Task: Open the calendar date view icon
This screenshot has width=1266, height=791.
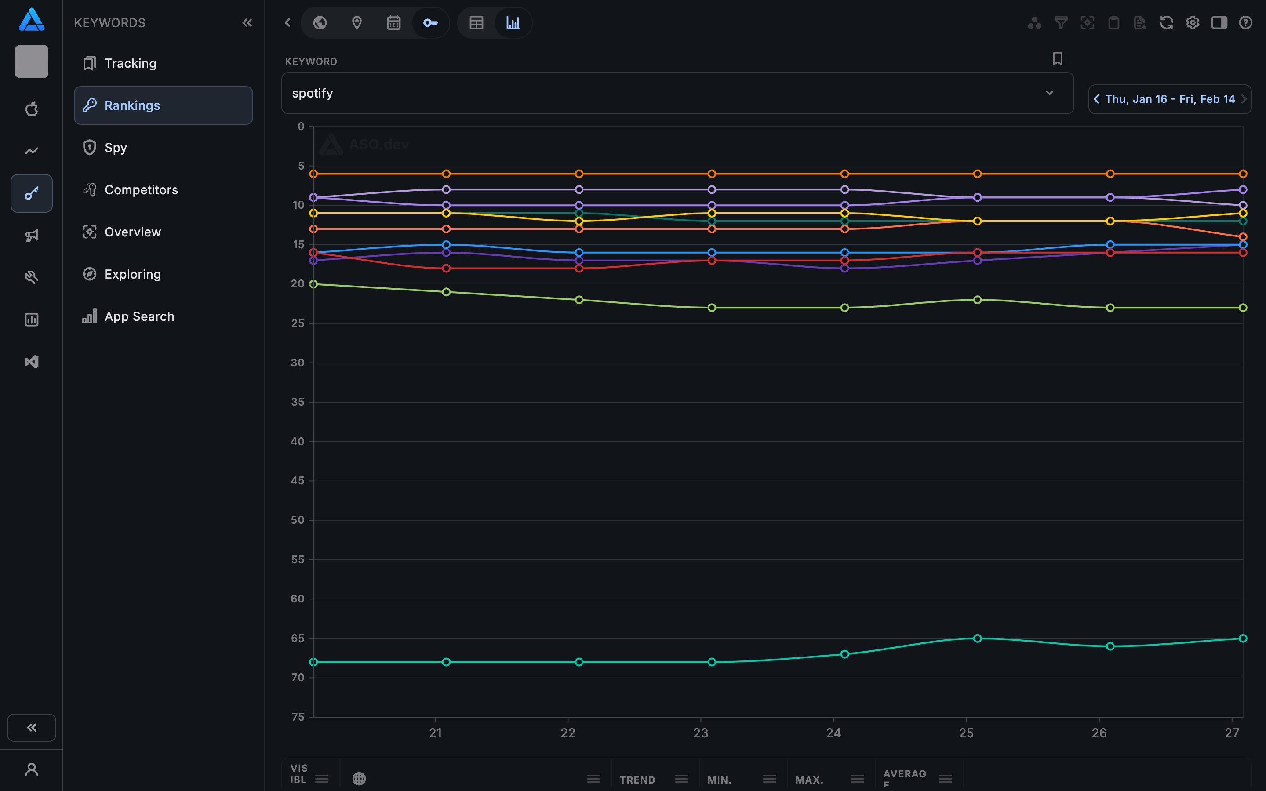Action: [393, 22]
